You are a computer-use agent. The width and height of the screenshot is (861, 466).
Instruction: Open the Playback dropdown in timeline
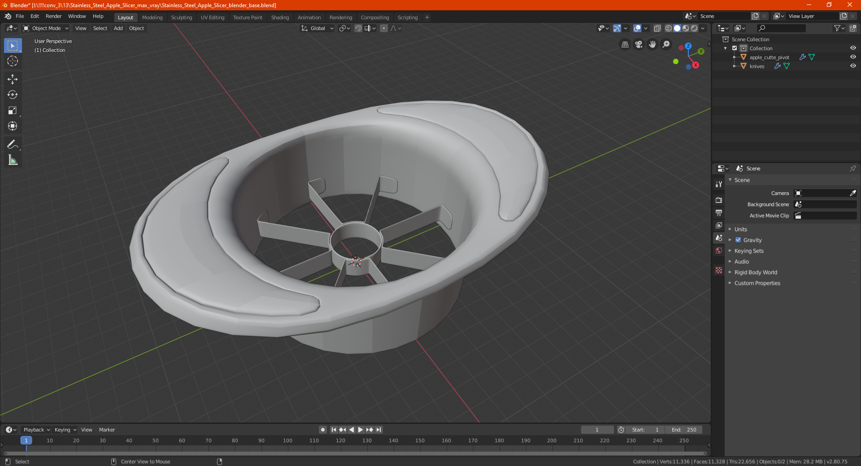pos(36,430)
